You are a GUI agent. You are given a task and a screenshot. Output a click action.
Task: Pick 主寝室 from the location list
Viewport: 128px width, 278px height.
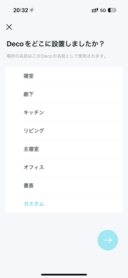click(x=64, y=149)
